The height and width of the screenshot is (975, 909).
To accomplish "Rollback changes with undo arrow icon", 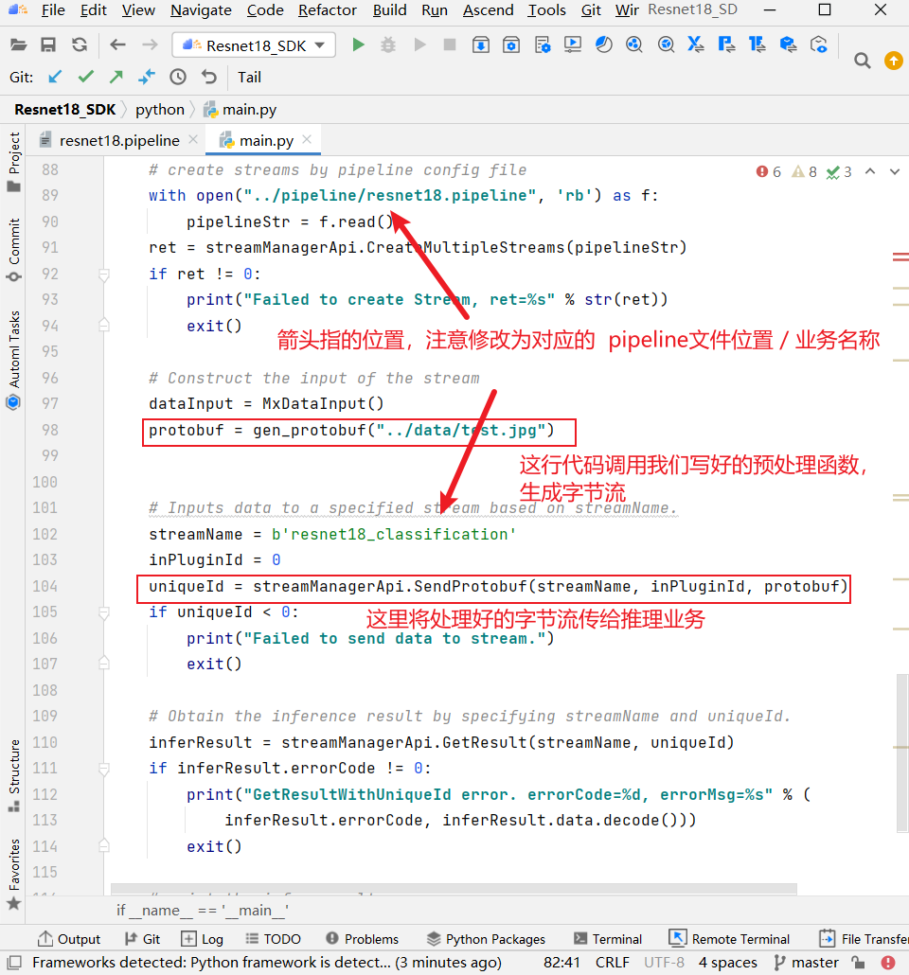I will [209, 77].
